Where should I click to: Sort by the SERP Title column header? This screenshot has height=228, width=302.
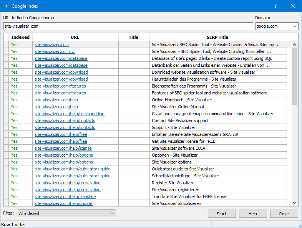(x=217, y=37)
